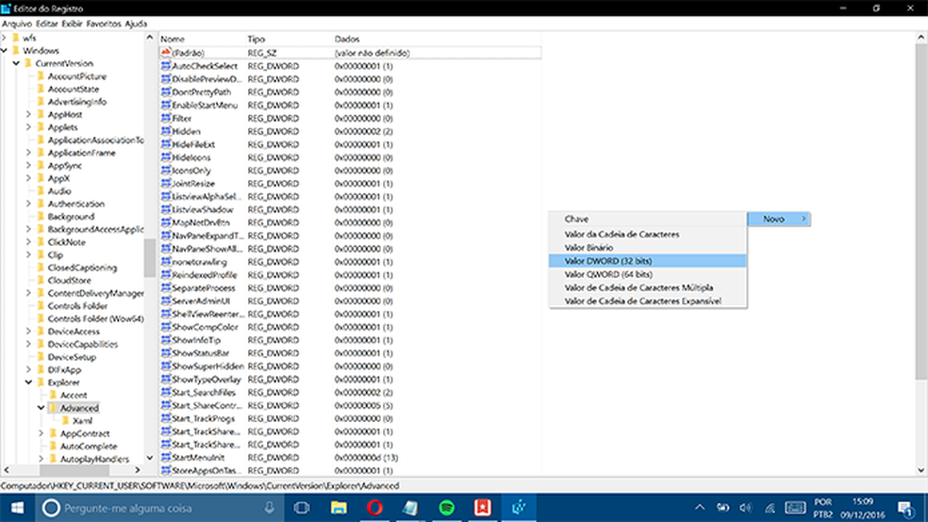
Task: Click the HideFileExt DWORD icon
Action: point(166,144)
